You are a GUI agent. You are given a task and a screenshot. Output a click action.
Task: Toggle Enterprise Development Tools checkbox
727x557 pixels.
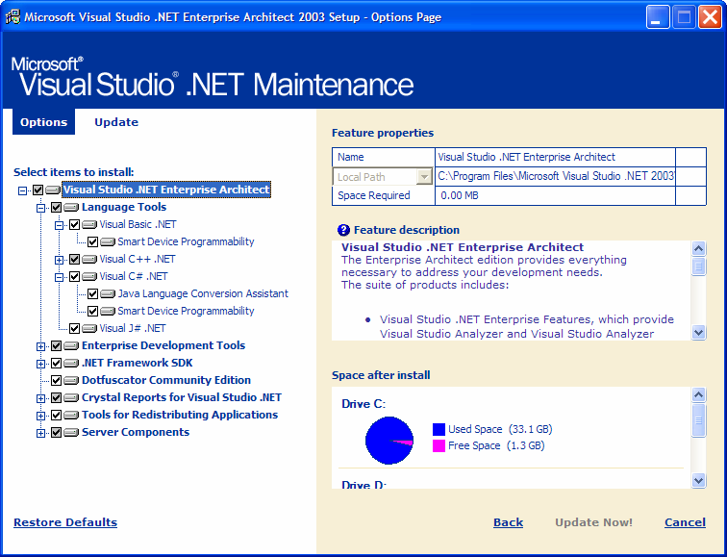point(56,345)
